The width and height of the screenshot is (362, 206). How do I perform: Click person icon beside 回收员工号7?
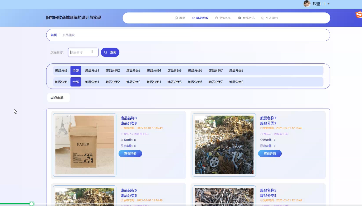262,134
